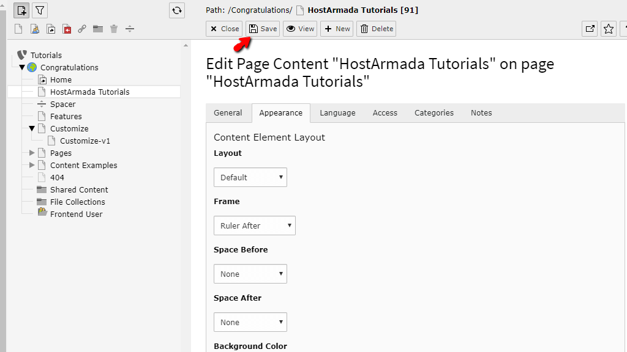Switch to the Appearance tab
Image resolution: width=627 pixels, height=352 pixels.
coord(280,113)
